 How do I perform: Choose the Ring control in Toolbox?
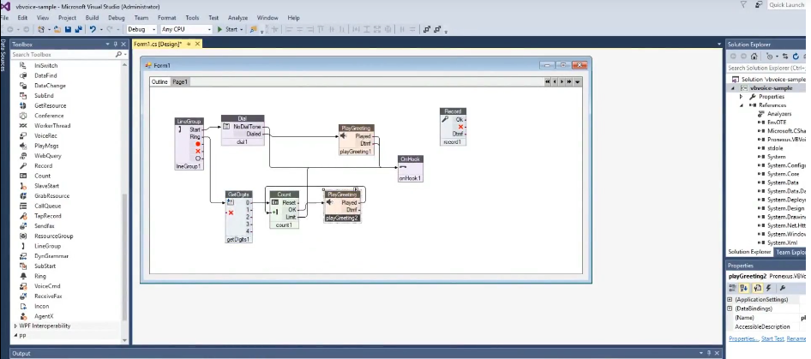[x=39, y=276]
